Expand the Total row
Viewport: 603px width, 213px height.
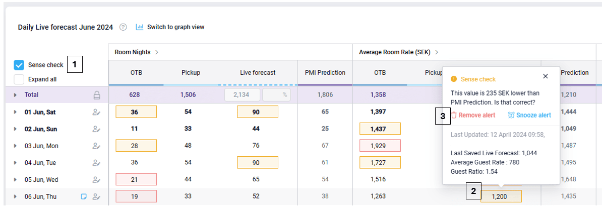click(15, 95)
